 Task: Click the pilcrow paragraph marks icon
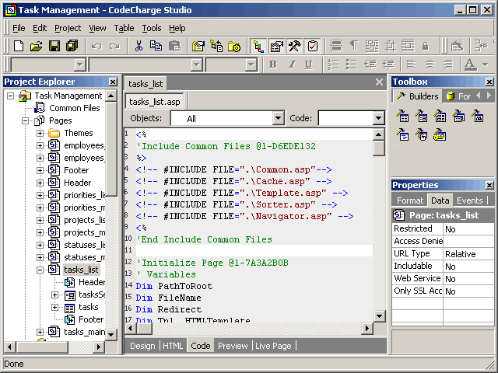point(354,47)
